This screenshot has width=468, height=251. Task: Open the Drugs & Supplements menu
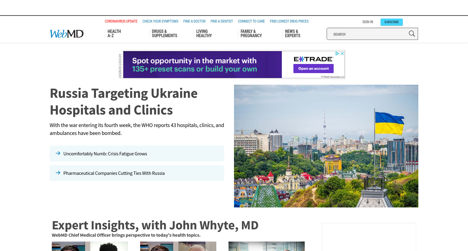click(x=165, y=34)
